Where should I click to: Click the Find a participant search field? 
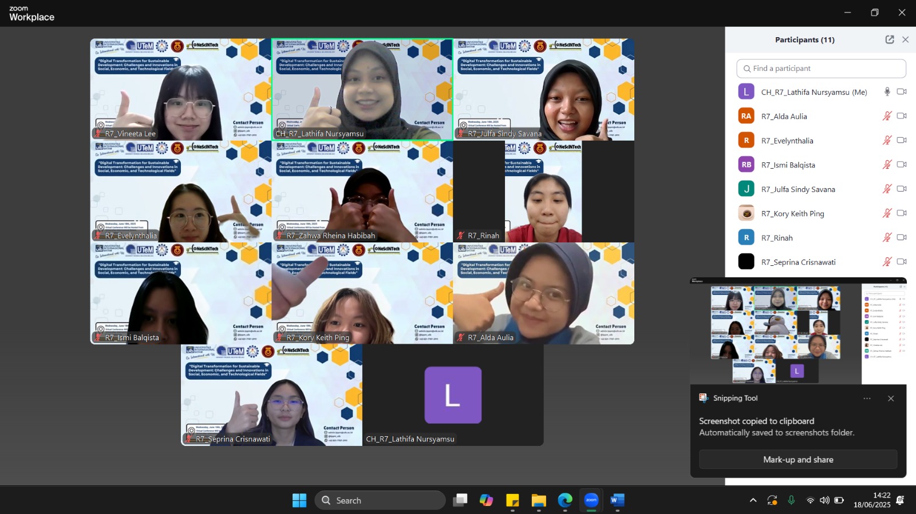pyautogui.click(x=821, y=69)
